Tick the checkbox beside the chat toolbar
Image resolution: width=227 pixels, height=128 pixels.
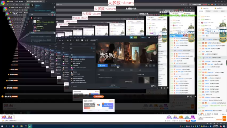pyautogui.click(x=221, y=114)
